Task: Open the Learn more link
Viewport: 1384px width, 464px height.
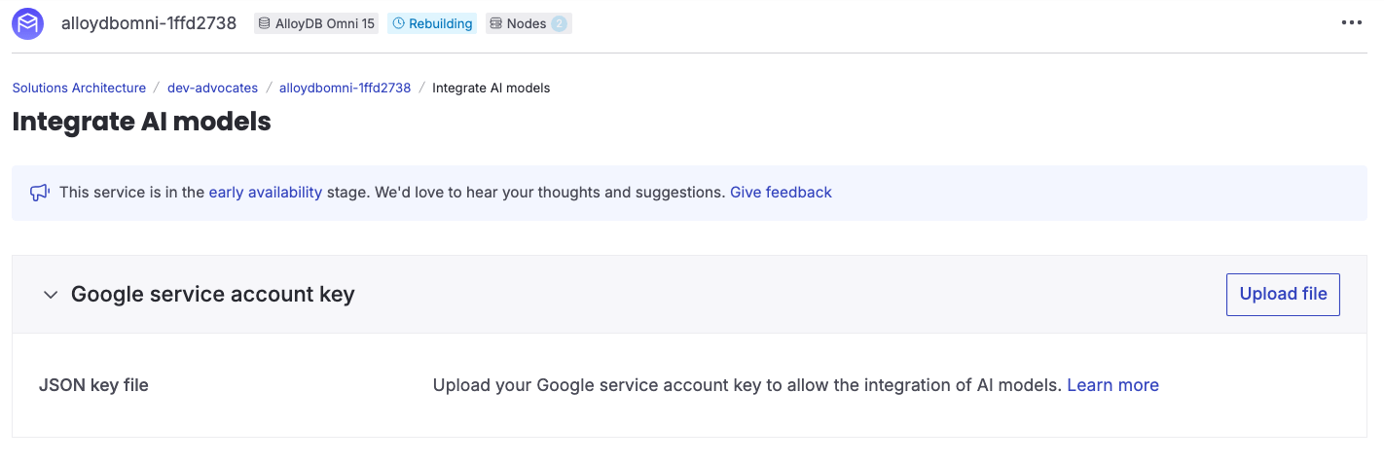Action: [1112, 385]
